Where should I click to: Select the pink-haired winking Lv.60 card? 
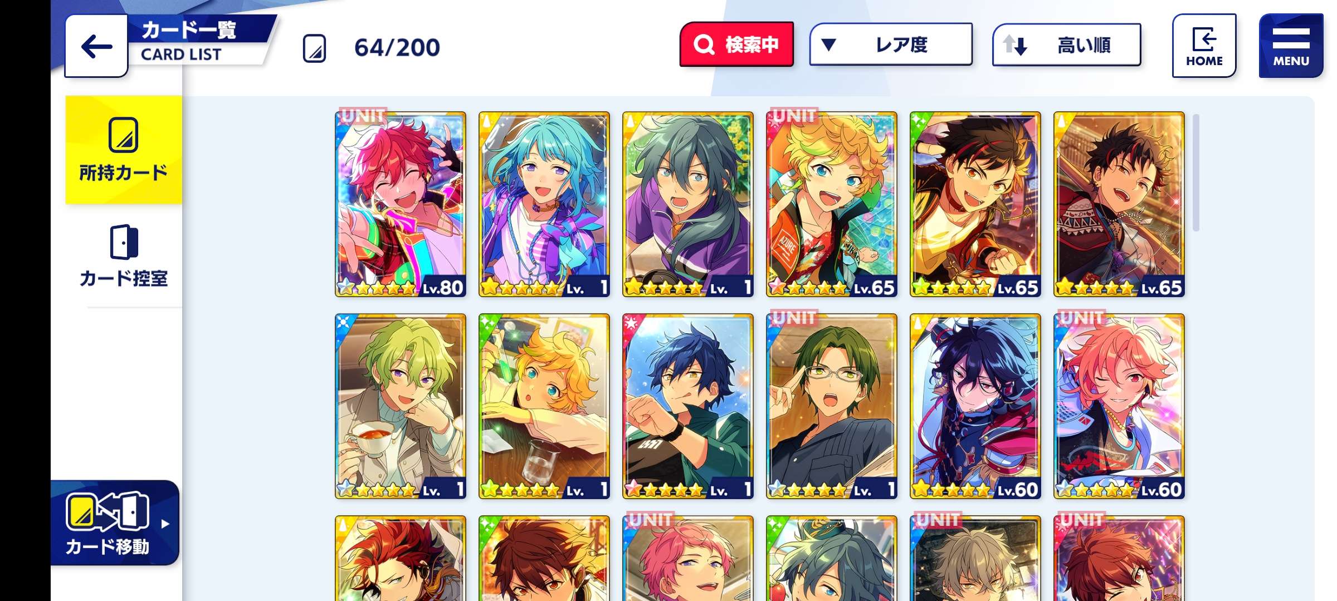coord(1119,406)
